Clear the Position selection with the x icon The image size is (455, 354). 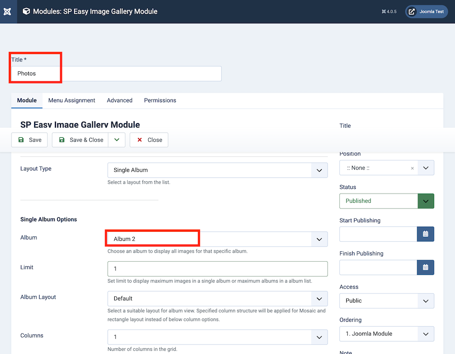tap(412, 168)
